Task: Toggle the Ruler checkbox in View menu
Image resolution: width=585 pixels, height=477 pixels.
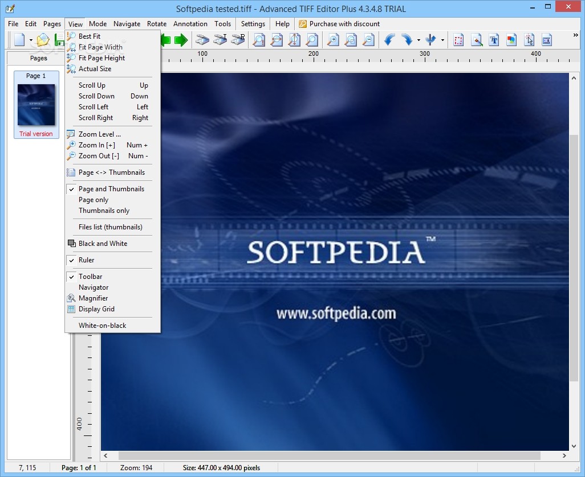Action: [72, 260]
